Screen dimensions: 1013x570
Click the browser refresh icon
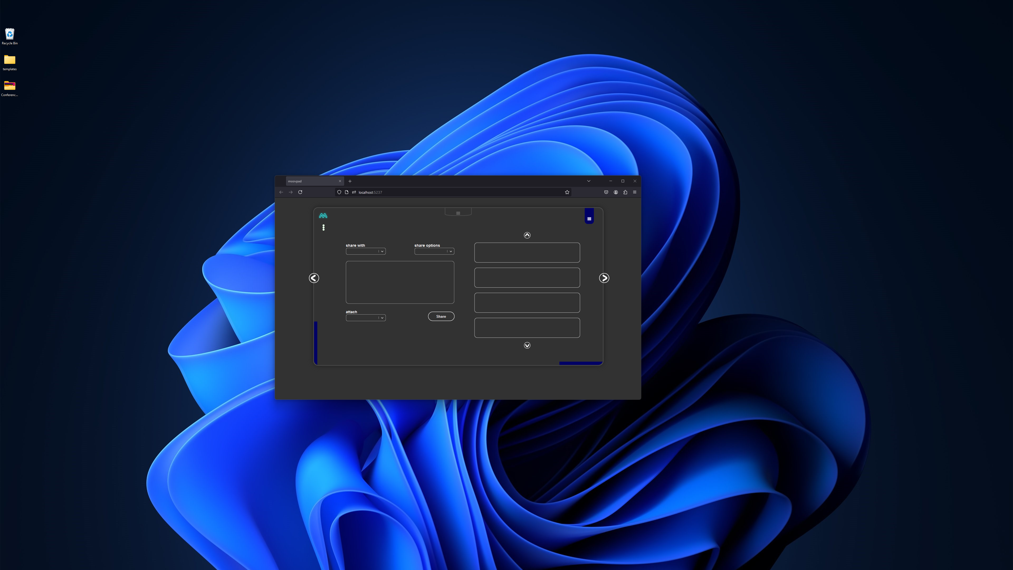300,192
